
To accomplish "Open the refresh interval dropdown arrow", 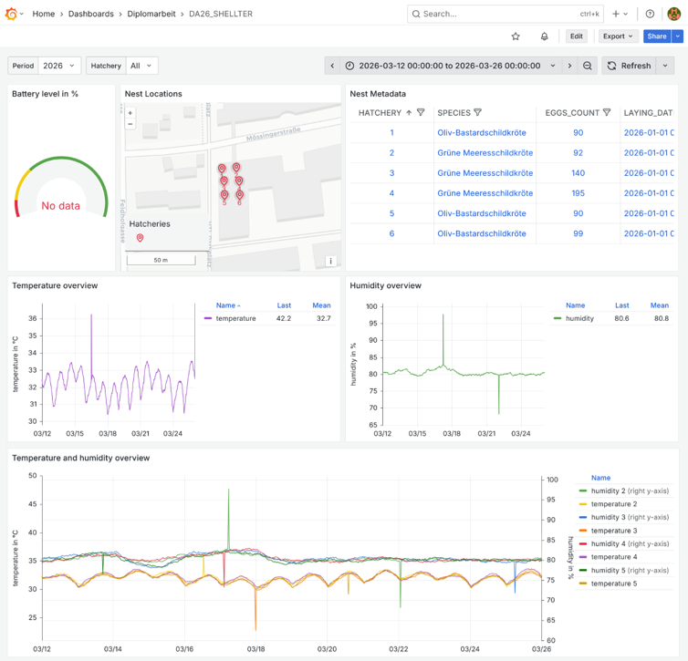I will point(665,66).
